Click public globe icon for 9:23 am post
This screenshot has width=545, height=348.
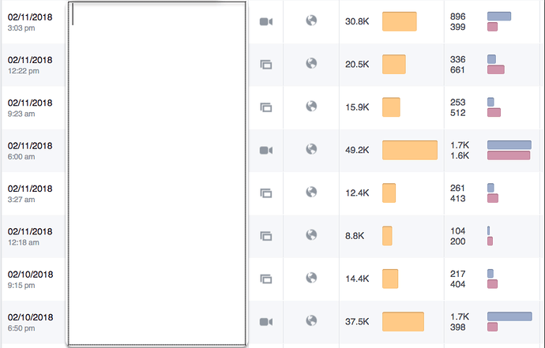[x=311, y=106]
